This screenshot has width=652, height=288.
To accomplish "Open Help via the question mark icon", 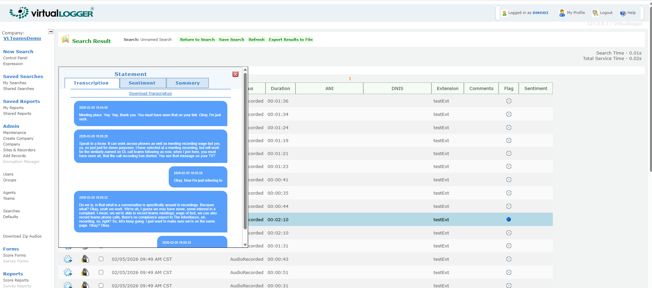I will click(x=623, y=13).
